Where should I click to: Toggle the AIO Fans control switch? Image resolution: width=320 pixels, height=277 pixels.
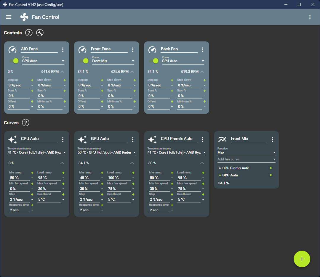[14, 61]
